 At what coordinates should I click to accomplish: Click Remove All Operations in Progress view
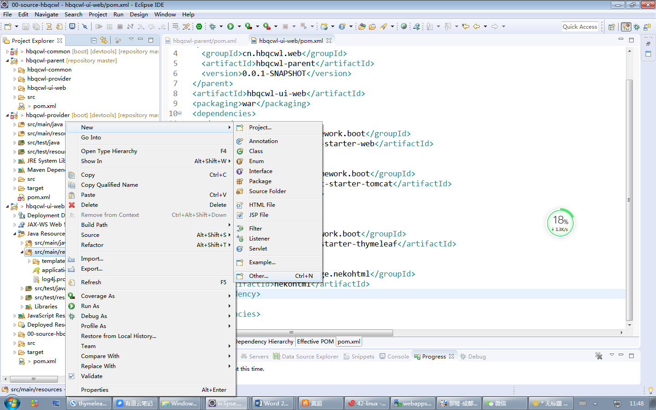pyautogui.click(x=599, y=356)
